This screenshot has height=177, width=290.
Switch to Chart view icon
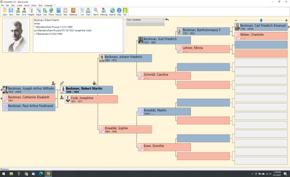88,12
